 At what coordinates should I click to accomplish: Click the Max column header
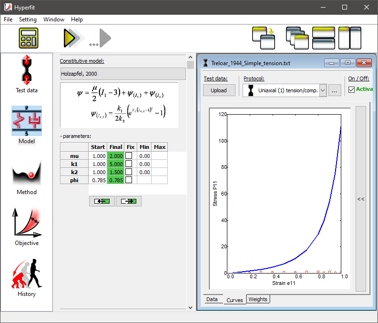[159, 147]
